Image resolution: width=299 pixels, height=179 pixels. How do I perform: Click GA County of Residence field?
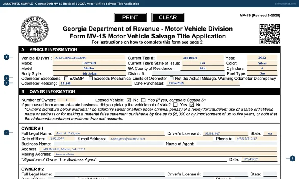(x=203, y=68)
